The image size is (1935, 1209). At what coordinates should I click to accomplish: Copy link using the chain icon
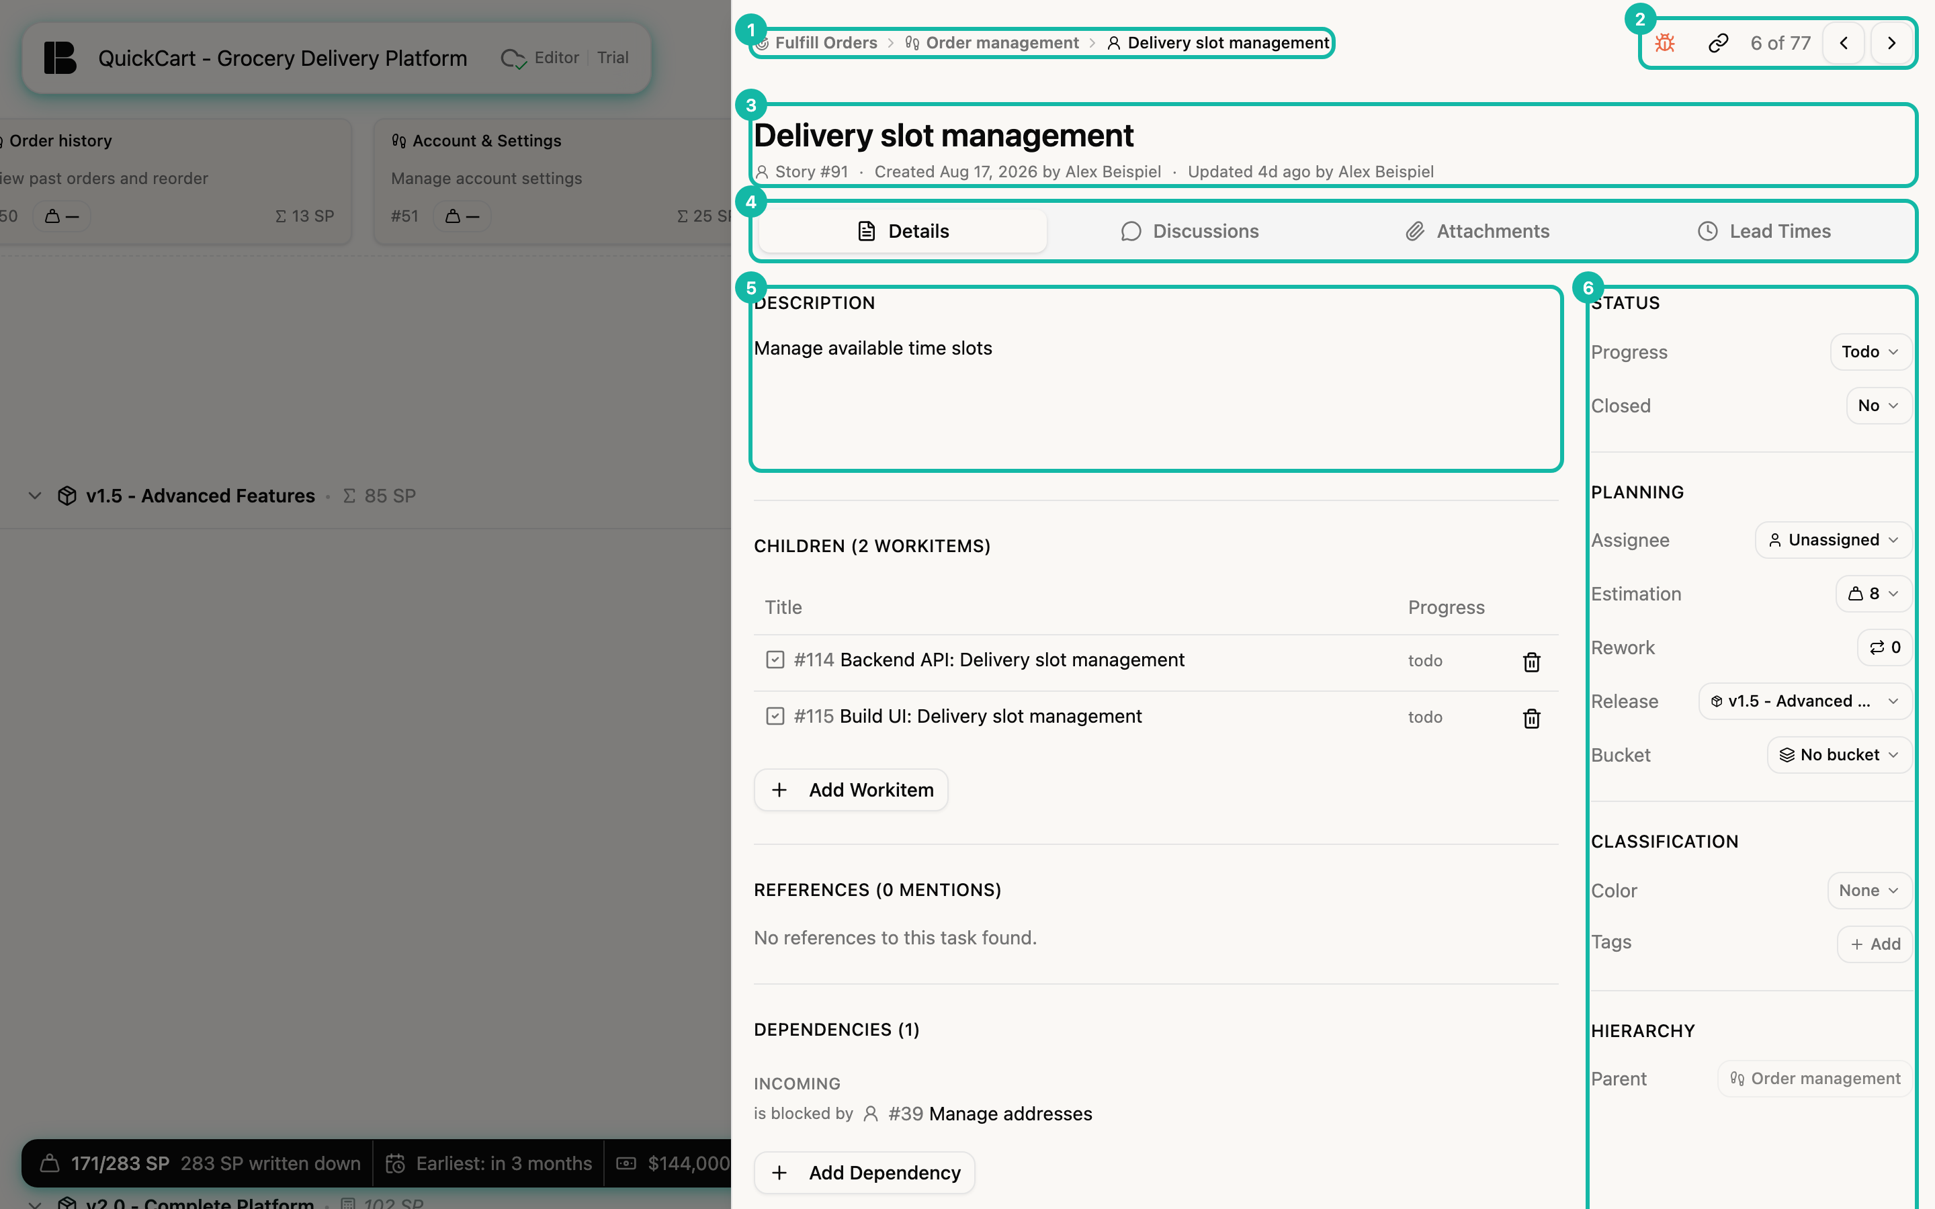(x=1718, y=43)
